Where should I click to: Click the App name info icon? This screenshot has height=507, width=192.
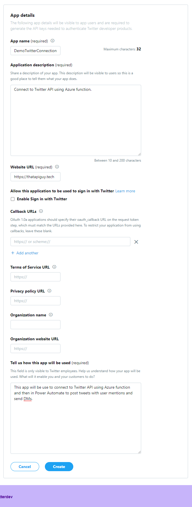pyautogui.click(x=53, y=41)
